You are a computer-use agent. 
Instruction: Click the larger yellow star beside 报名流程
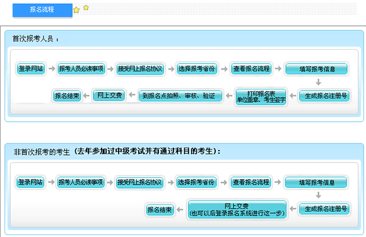76,10
